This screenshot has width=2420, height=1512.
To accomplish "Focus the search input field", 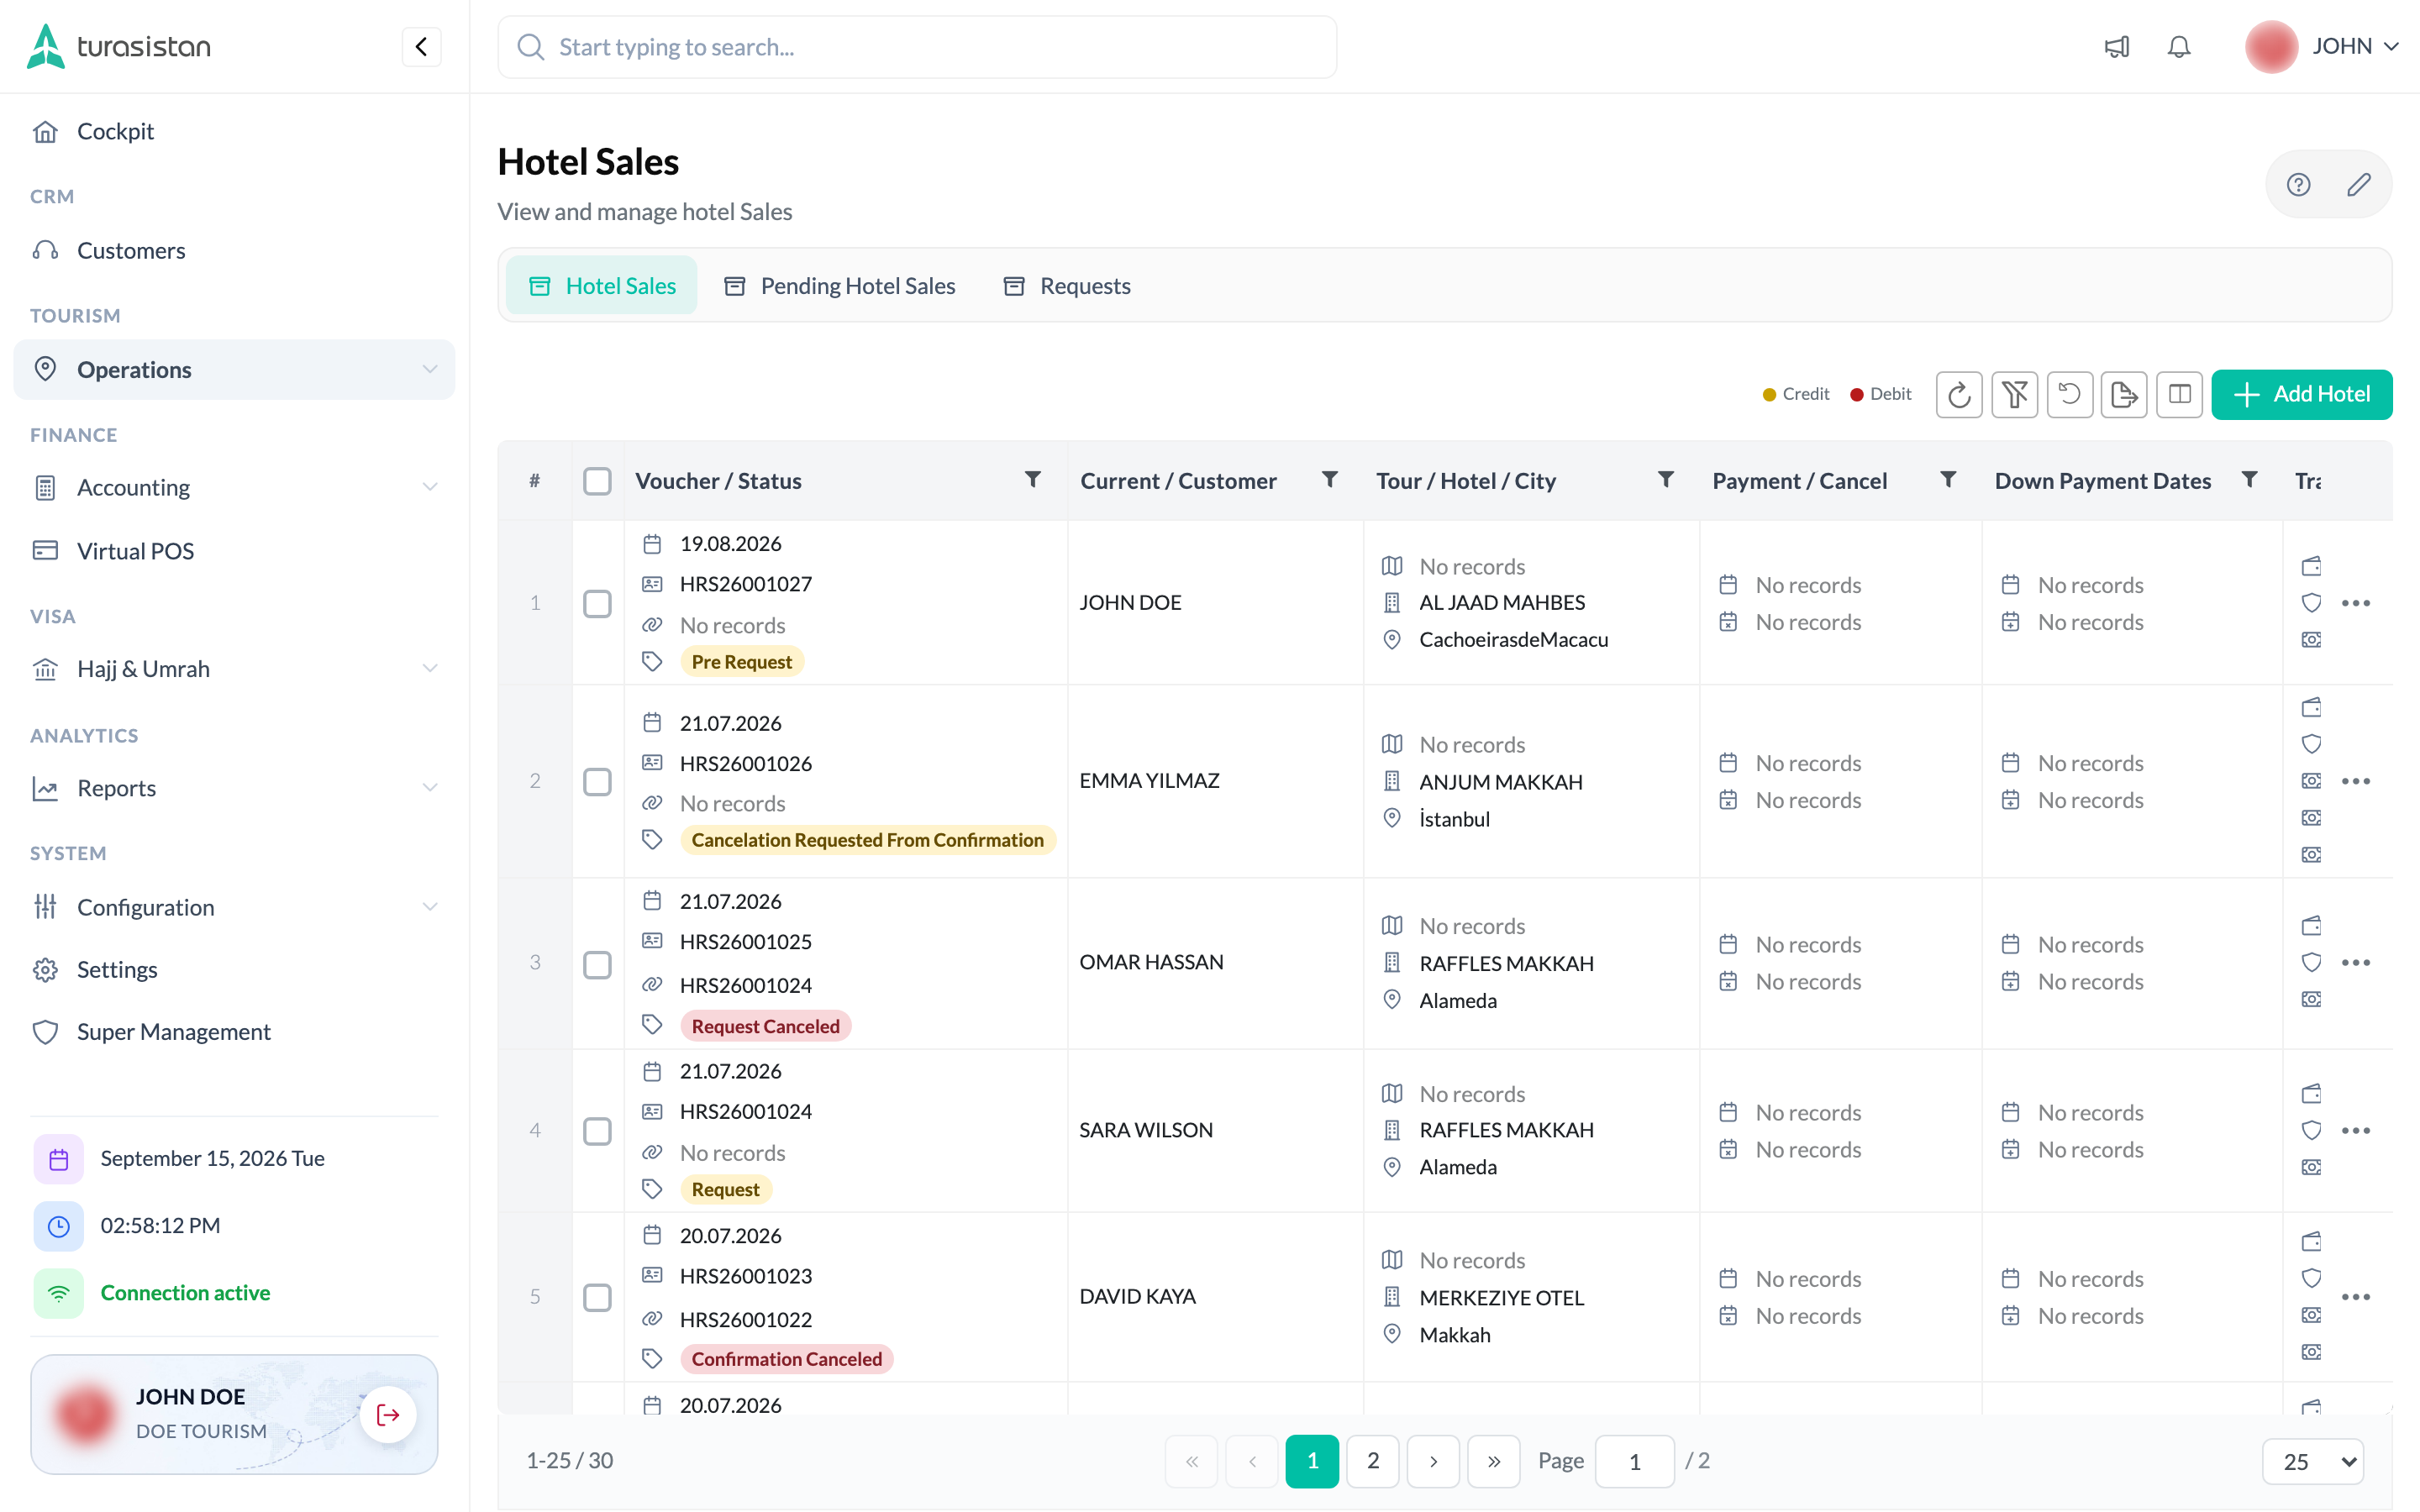I will (x=917, y=47).
